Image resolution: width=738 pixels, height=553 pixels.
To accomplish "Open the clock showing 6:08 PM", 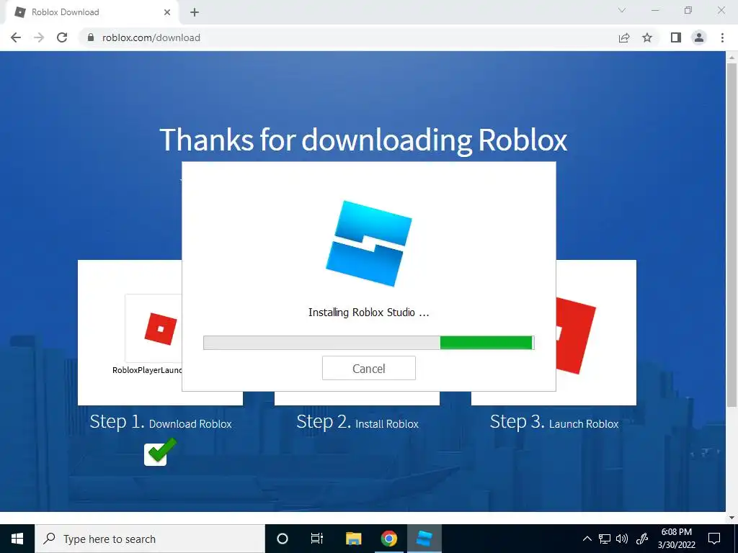I will [x=677, y=539].
